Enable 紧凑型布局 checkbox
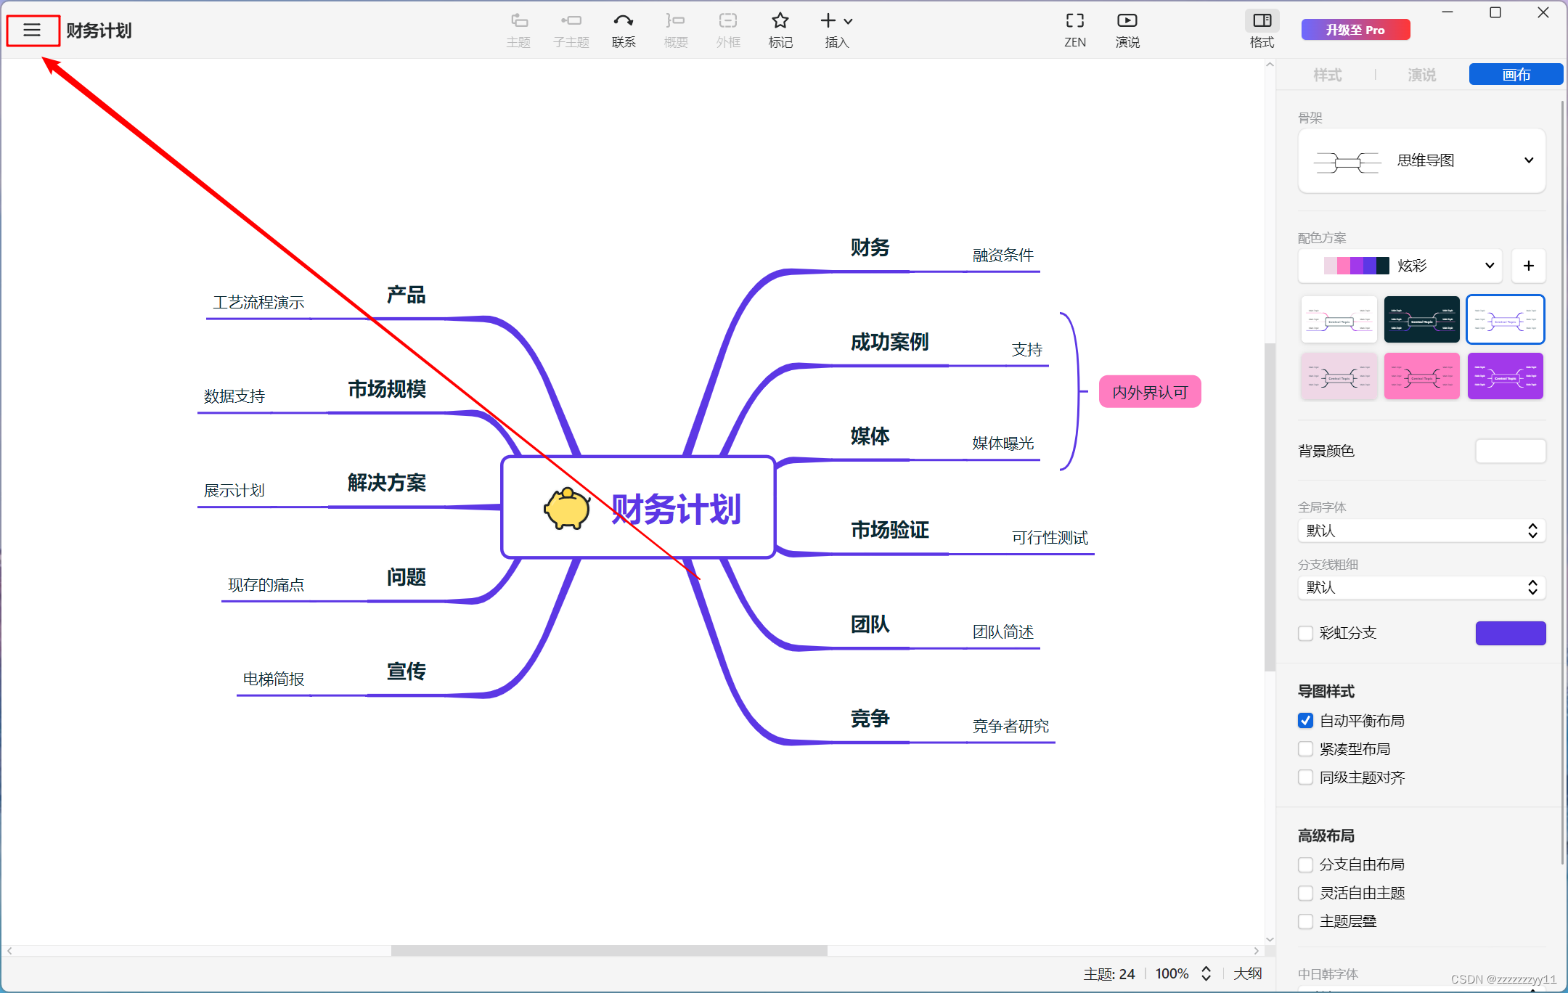 [x=1305, y=749]
